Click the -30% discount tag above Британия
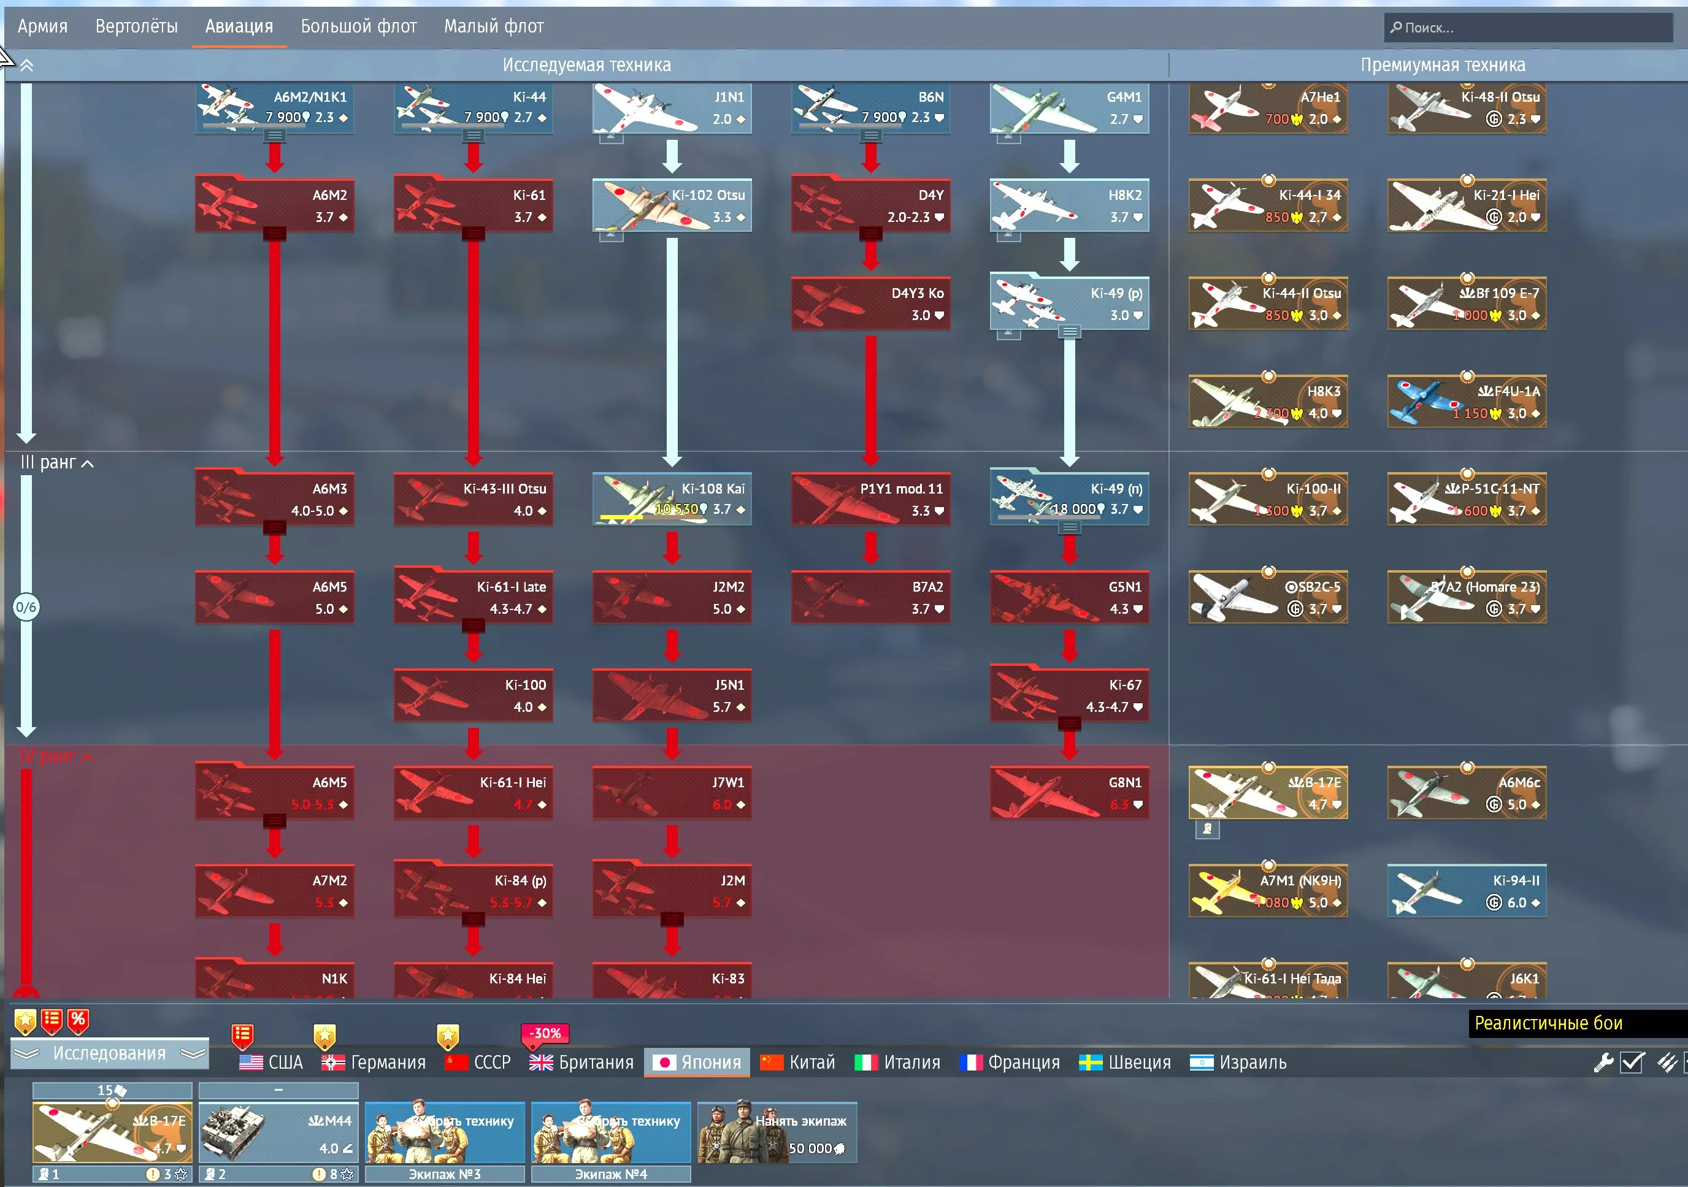1688x1187 pixels. (545, 1032)
